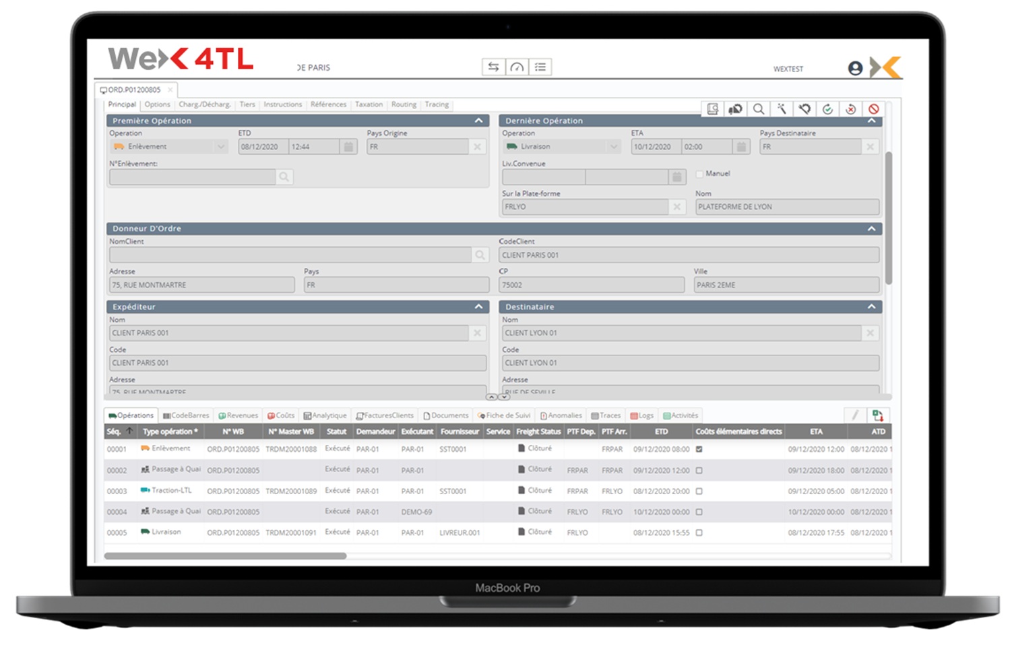Open the user profile account icon
1010x647 pixels.
click(855, 68)
